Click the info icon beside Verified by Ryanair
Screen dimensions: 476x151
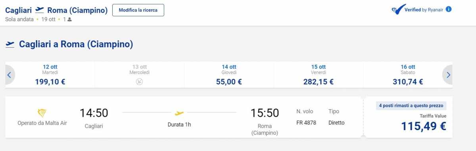(x=449, y=9)
